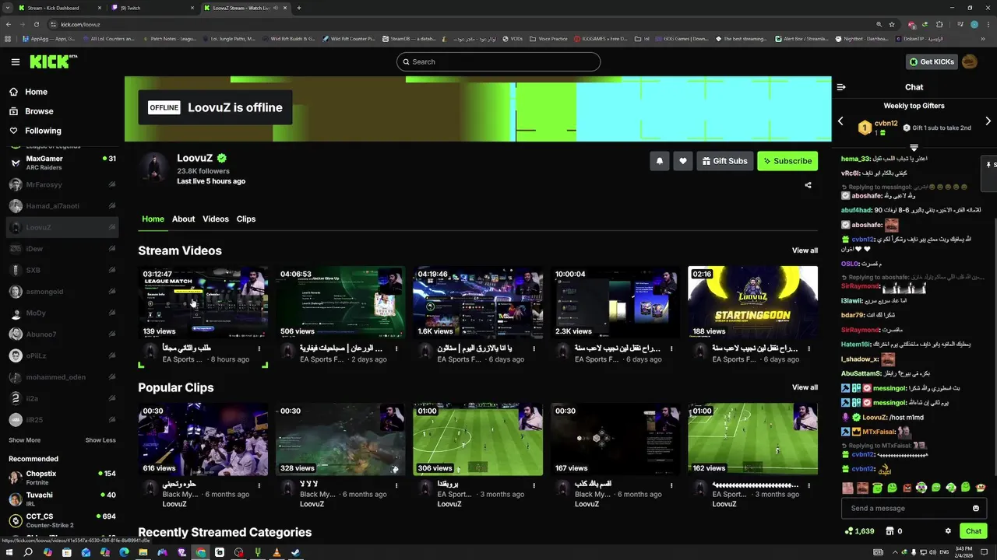
Task: Open asmongold channel in sidebar
Action: pos(62,292)
